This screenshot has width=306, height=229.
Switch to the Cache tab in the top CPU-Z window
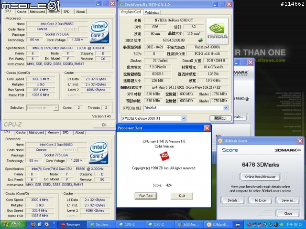click(22, 11)
